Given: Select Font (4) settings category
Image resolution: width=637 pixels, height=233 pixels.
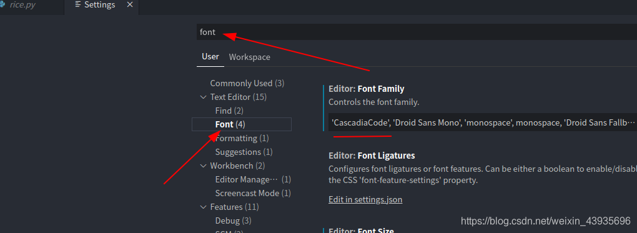Looking at the screenshot, I should pyautogui.click(x=241, y=124).
